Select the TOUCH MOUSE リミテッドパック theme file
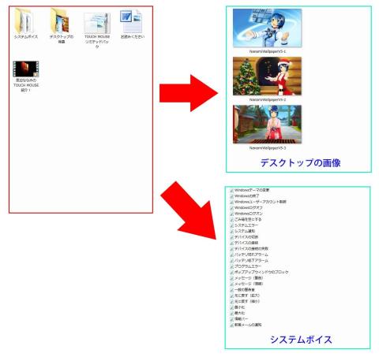Screen dimensions: 379x357 (x=97, y=23)
